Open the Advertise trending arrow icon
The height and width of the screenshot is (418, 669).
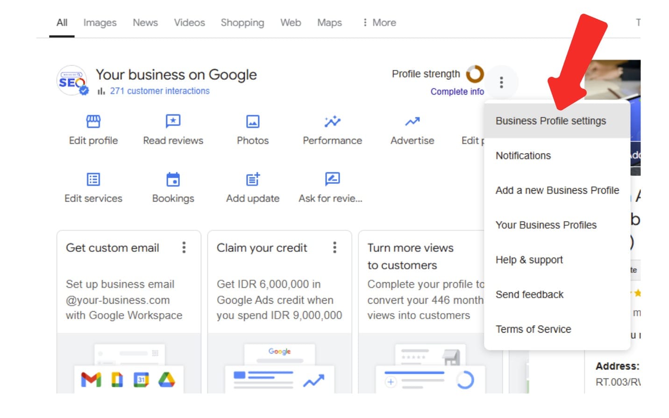coord(412,122)
